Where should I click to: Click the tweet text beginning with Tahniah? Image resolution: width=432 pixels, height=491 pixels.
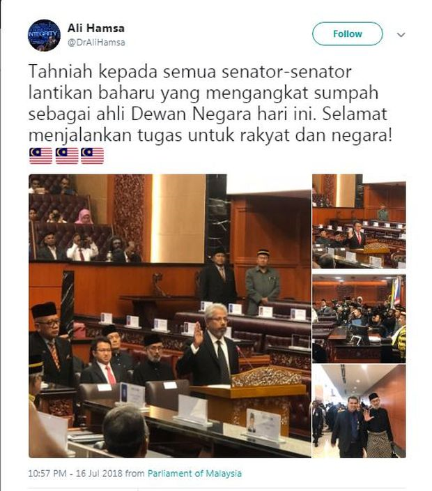pyautogui.click(x=210, y=103)
